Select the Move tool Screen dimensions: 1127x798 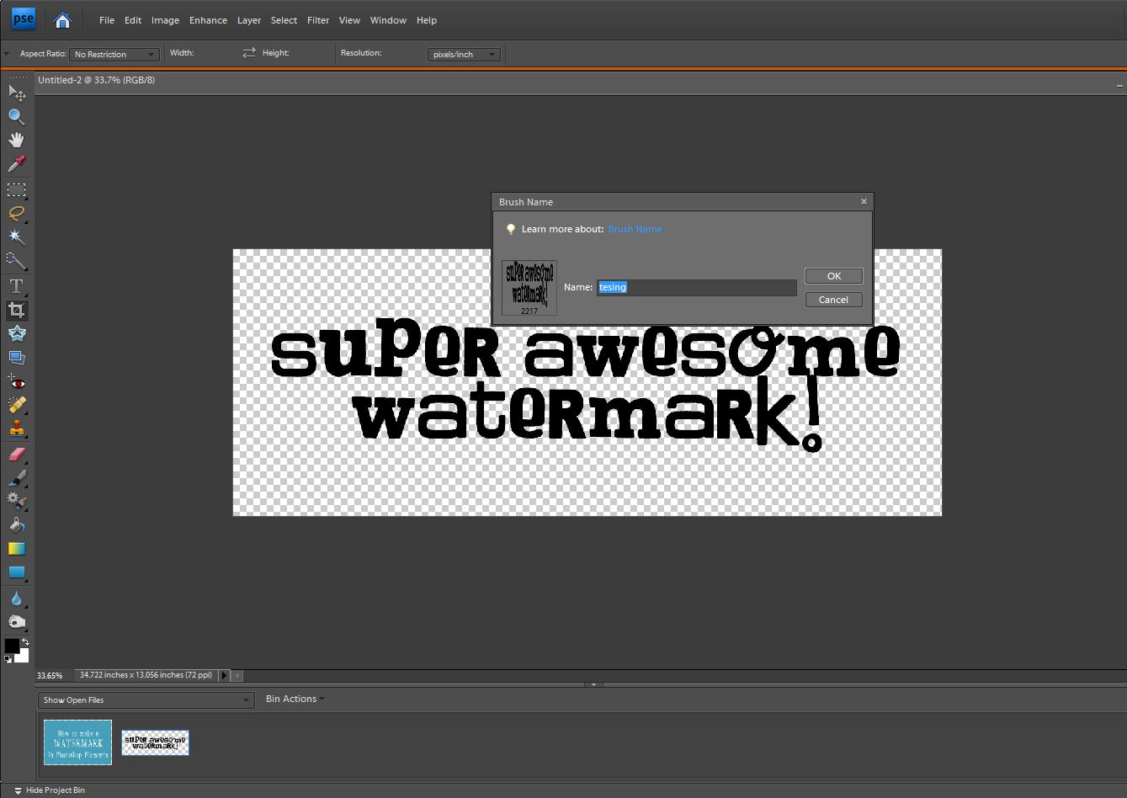point(16,93)
